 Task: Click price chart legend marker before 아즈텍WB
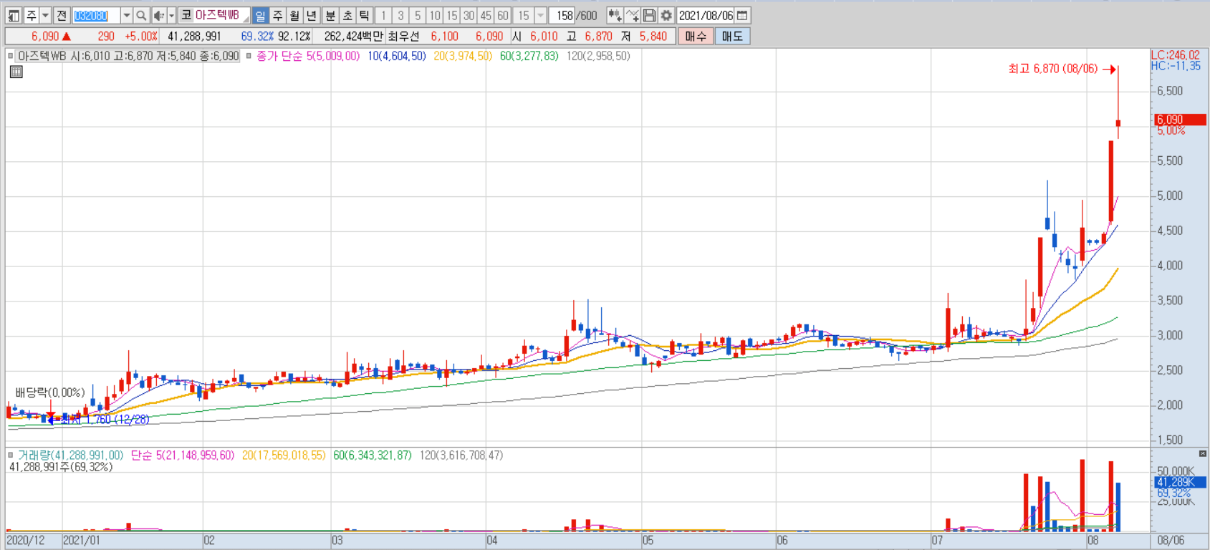tap(10, 56)
